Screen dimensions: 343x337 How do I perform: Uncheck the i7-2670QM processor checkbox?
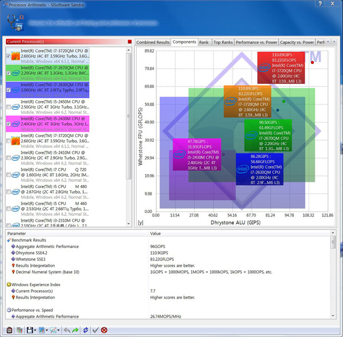(9, 73)
